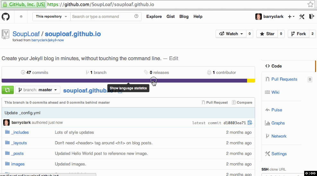Click the green compare and review button
This screenshot has height=176, width=317.
[x=8, y=90]
